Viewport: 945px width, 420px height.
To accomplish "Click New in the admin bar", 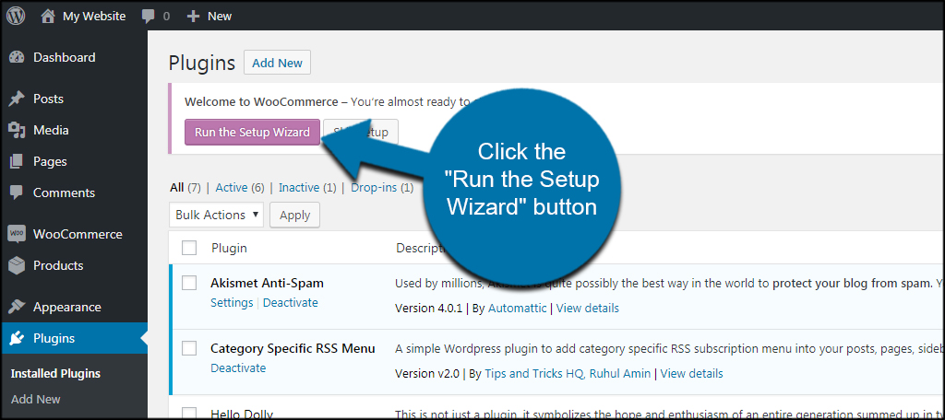I will 220,17.
